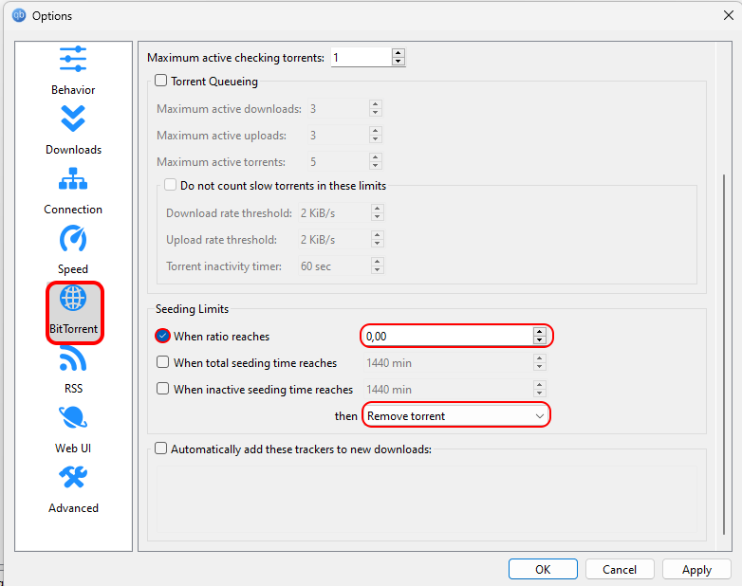Viewport: 742px width, 586px height.
Task: Open the Advanced tools icon
Action: coord(73,477)
